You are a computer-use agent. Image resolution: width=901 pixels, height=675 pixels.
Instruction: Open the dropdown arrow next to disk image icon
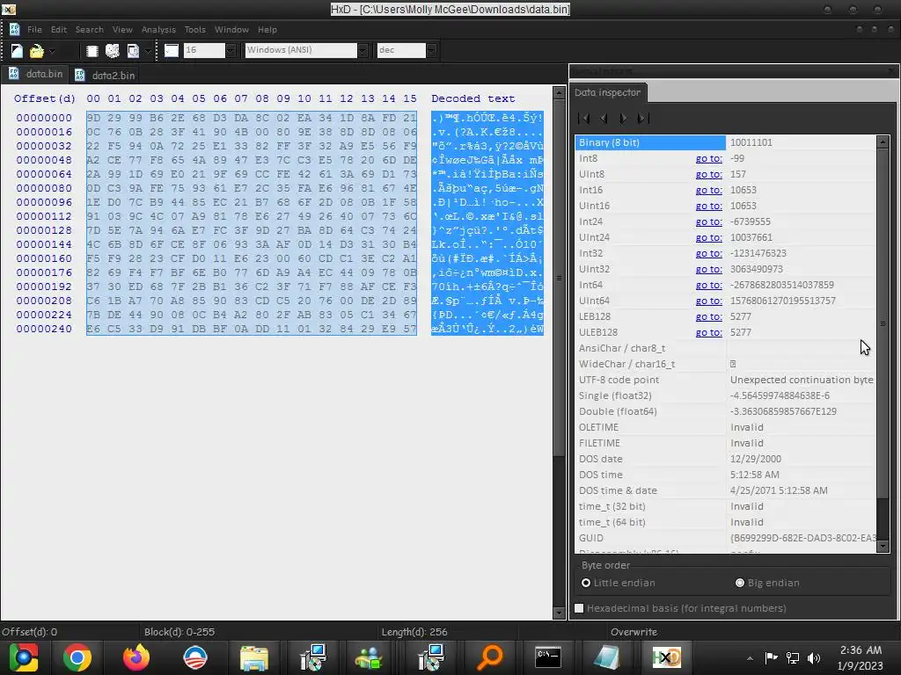click(x=148, y=51)
